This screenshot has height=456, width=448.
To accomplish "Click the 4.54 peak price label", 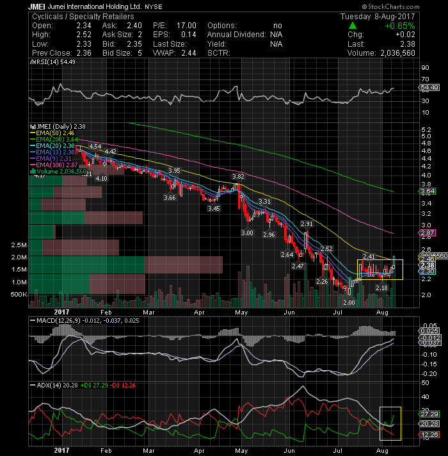I will point(95,146).
